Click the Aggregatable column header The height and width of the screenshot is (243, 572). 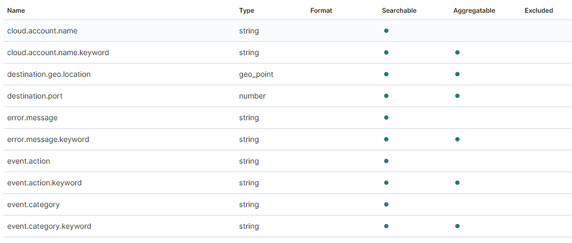pos(474,11)
